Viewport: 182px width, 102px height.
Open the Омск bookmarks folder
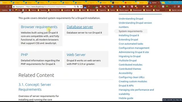click(82, 10)
